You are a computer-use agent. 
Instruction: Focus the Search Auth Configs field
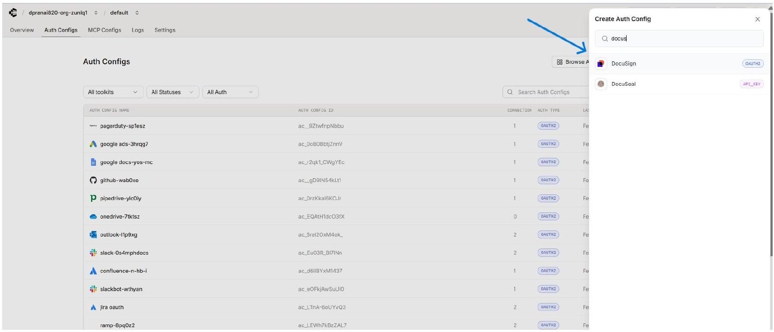pyautogui.click(x=546, y=92)
